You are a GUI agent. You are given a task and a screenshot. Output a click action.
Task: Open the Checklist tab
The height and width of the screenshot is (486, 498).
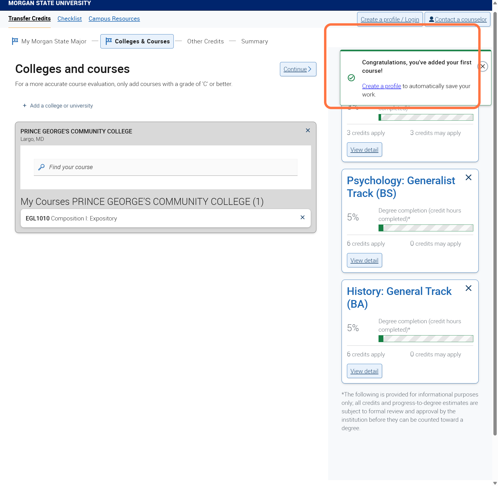[x=70, y=19]
